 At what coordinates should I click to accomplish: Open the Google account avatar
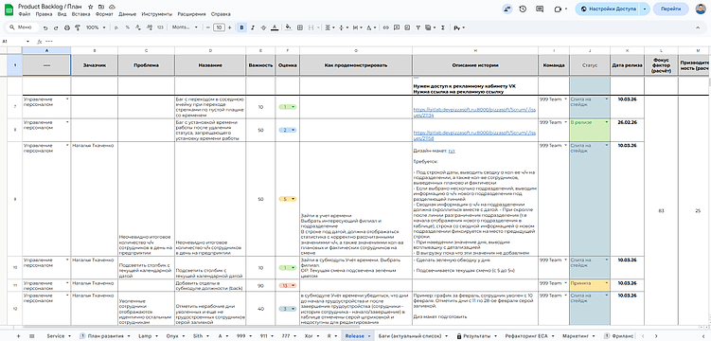701,9
